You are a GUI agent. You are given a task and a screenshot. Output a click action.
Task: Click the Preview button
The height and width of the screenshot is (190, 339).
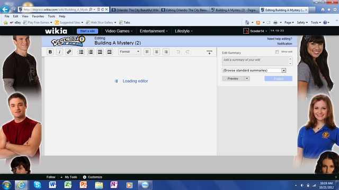(x=233, y=79)
